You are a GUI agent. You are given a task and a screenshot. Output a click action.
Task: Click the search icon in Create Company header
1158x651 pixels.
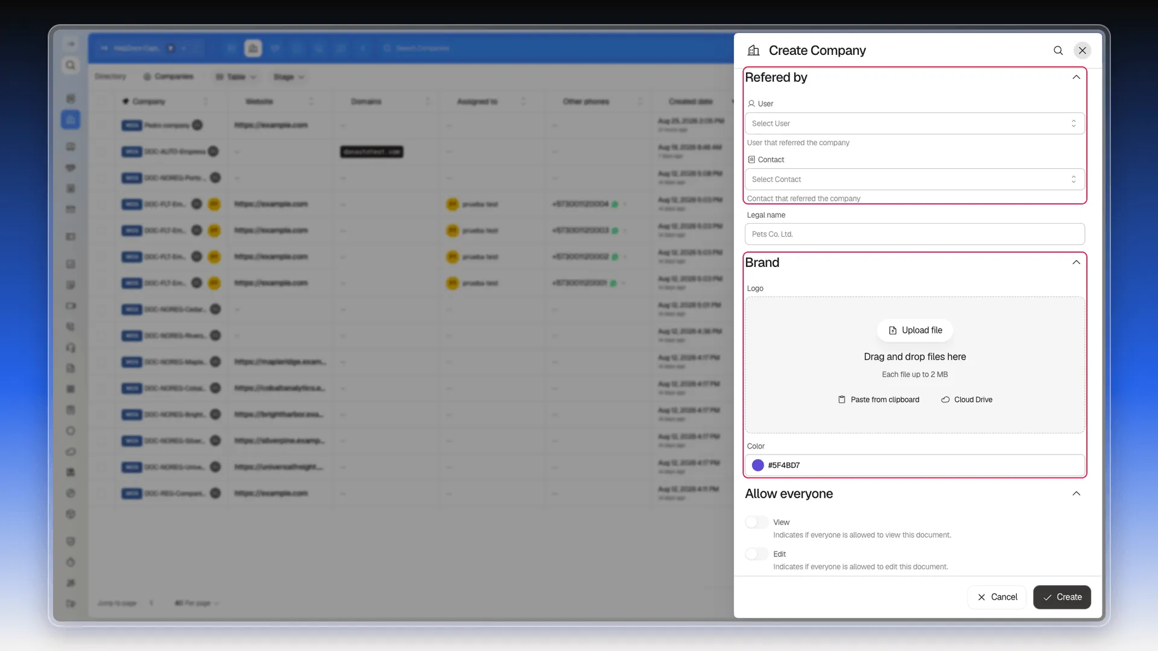1058,51
